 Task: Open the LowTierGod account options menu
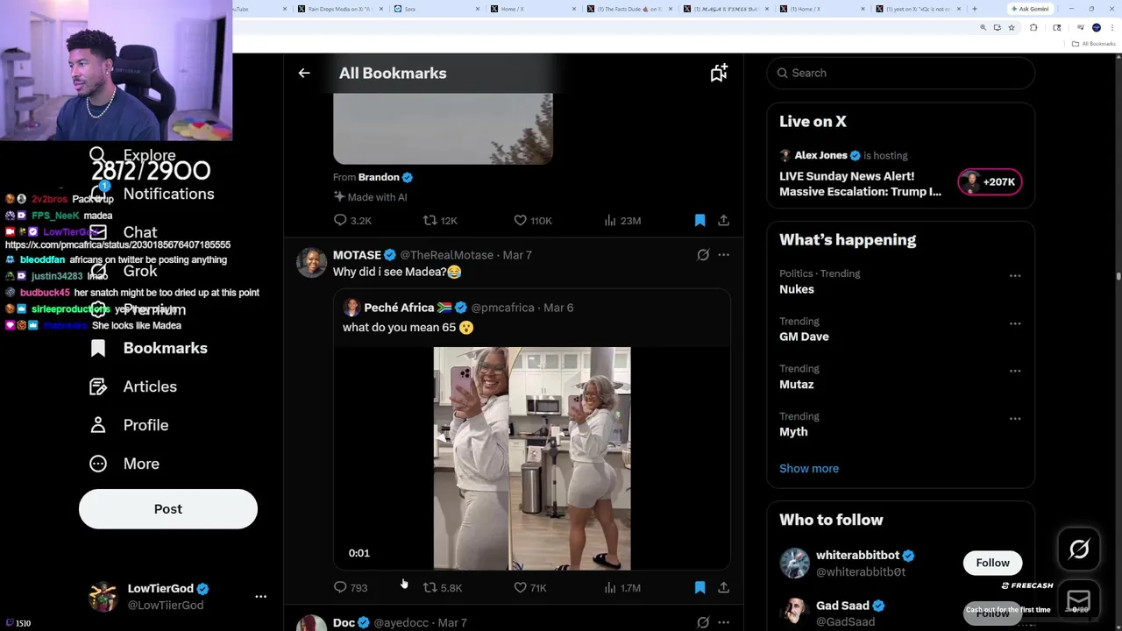260,596
